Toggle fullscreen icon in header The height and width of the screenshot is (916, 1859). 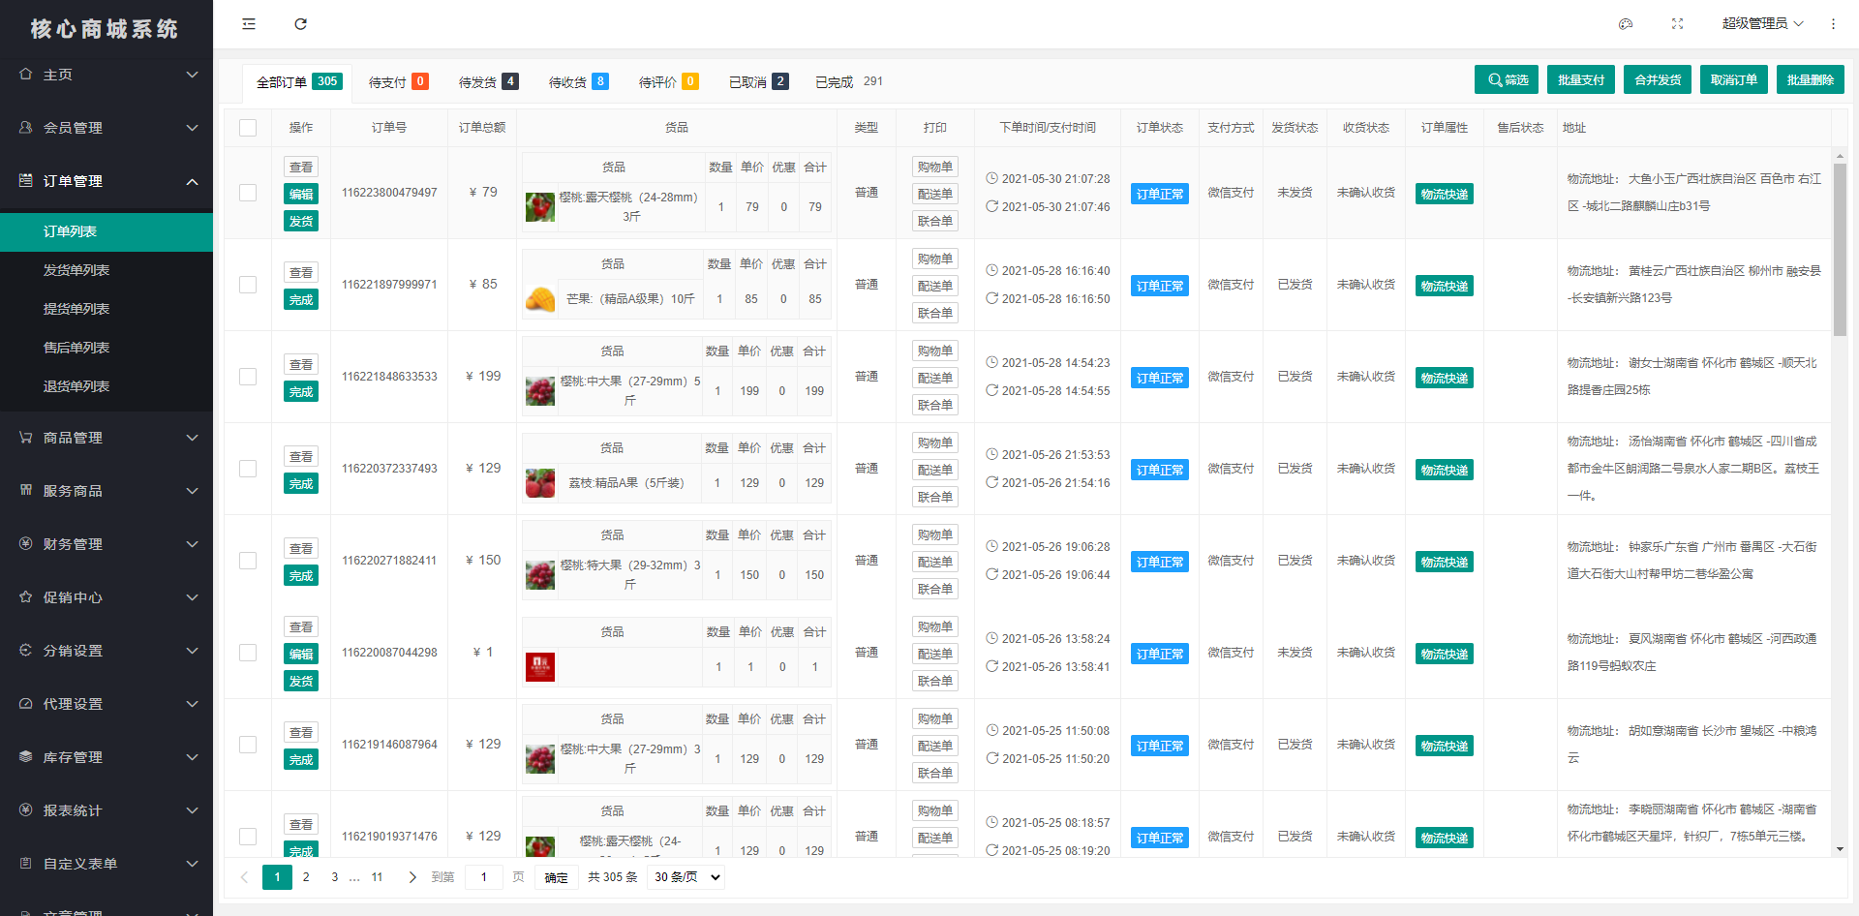click(x=1678, y=24)
